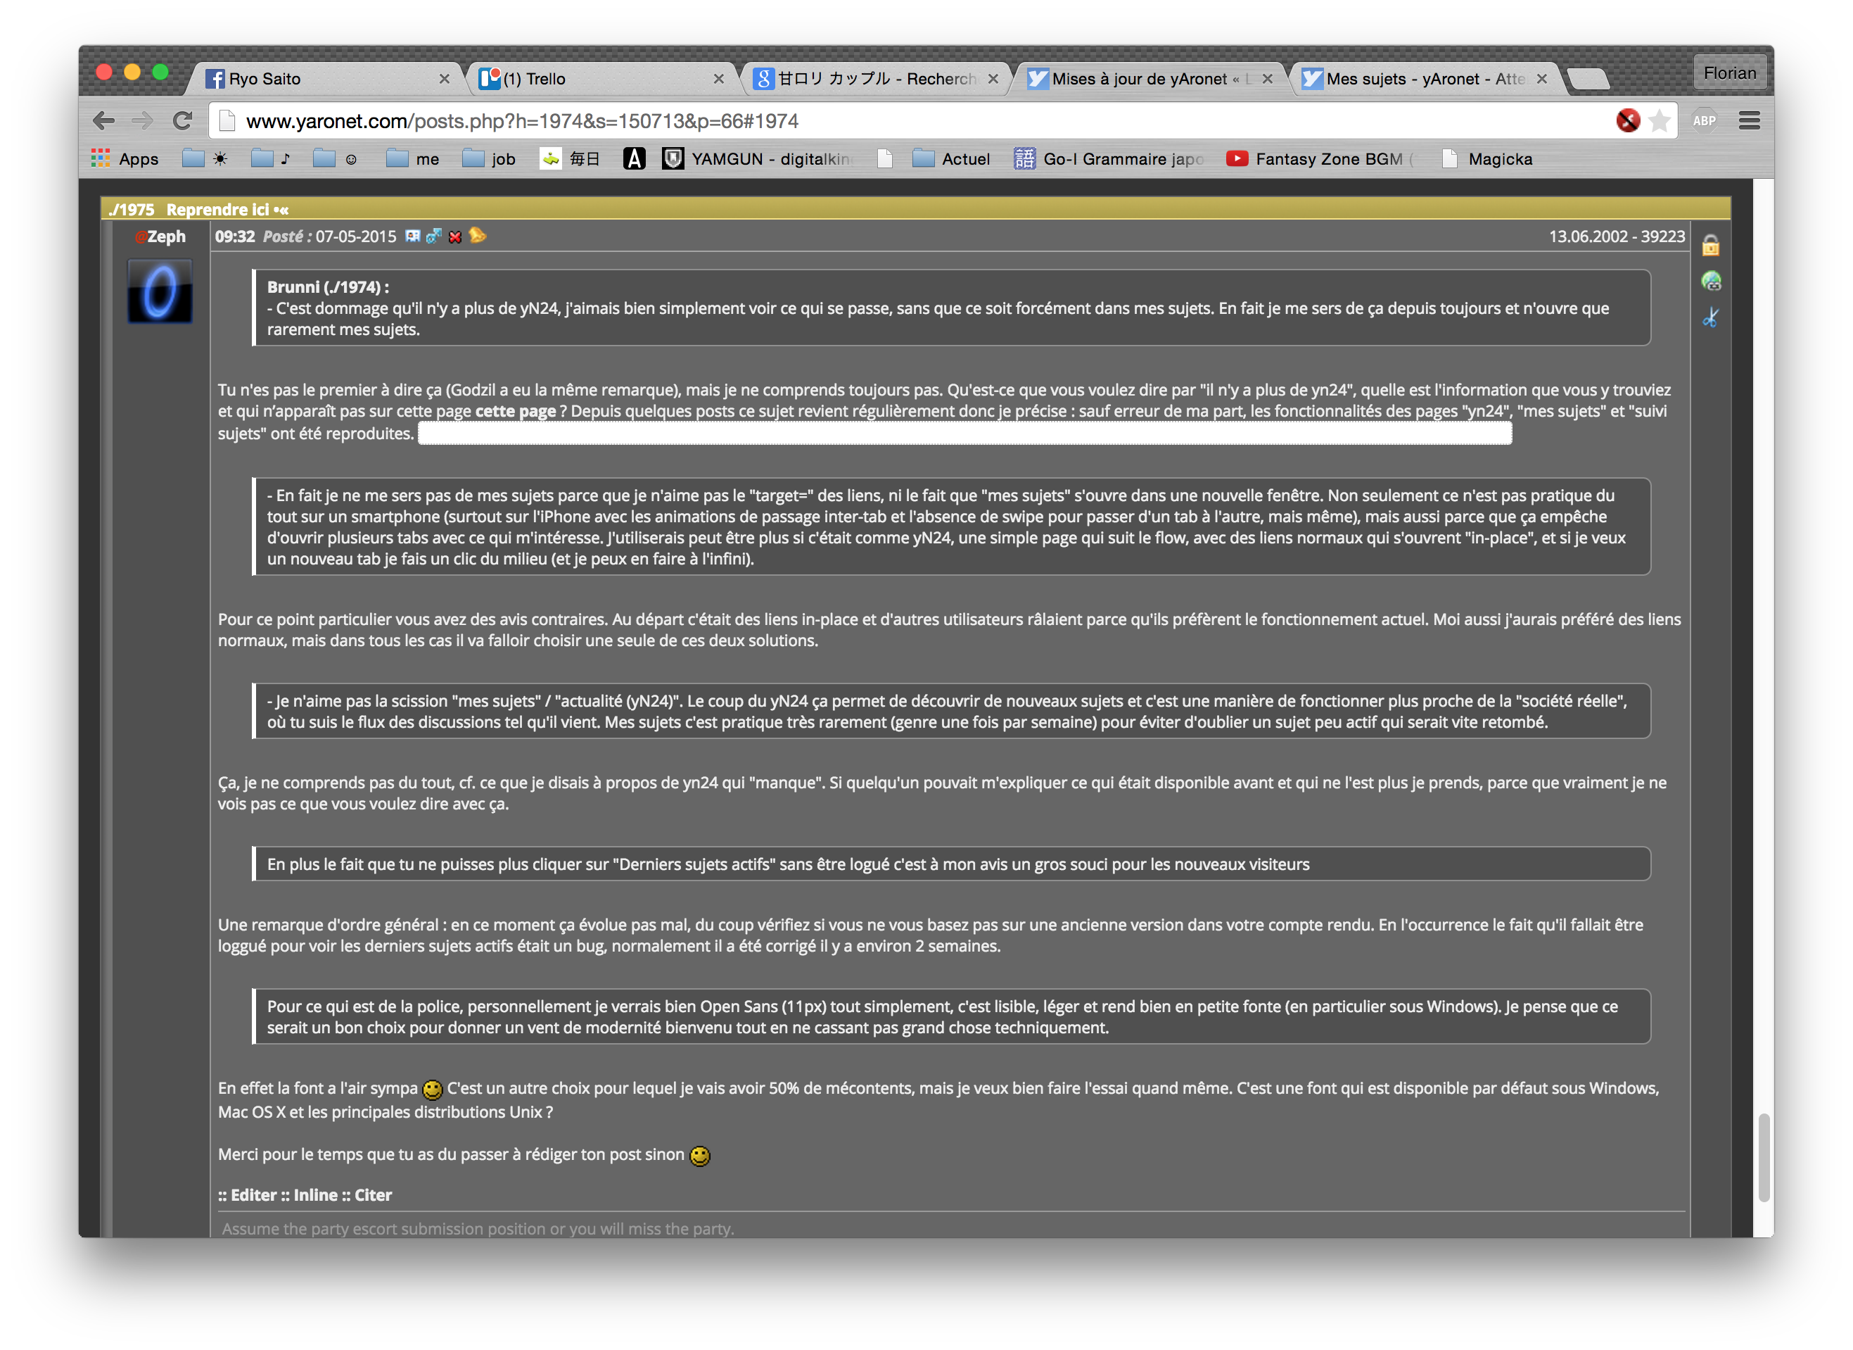Image resolution: width=1853 pixels, height=1350 pixels.
Task: Click the green globe icon beside post
Action: click(x=1710, y=282)
